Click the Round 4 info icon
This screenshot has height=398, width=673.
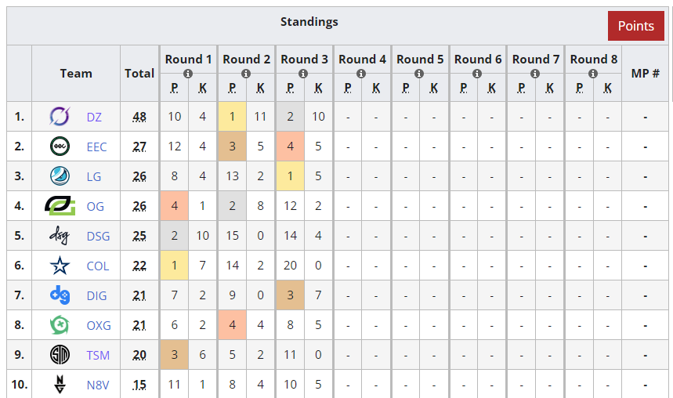pos(361,74)
